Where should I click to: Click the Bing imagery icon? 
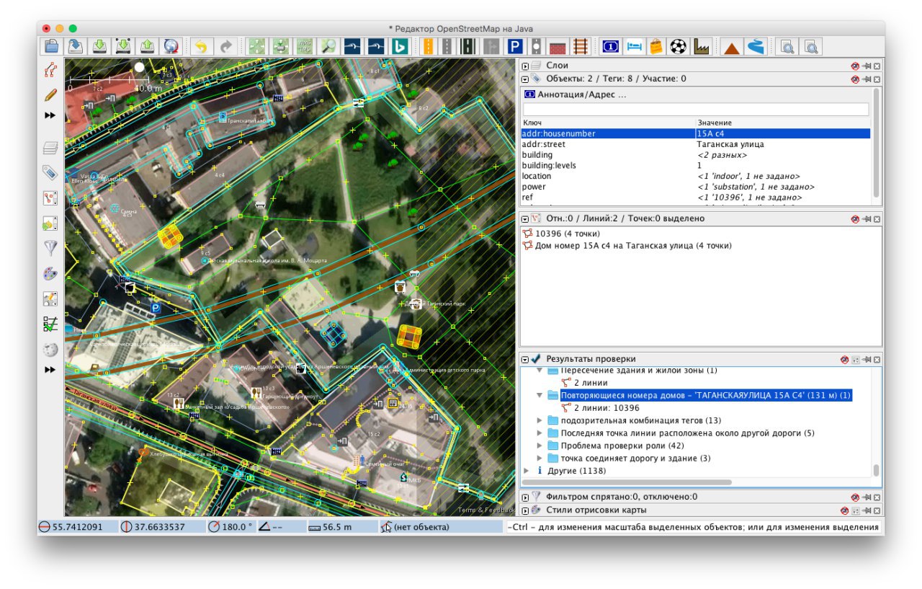pyautogui.click(x=400, y=47)
